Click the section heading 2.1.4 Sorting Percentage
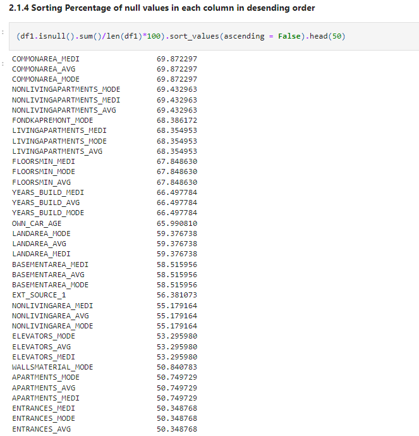The image size is (419, 436). click(x=162, y=8)
